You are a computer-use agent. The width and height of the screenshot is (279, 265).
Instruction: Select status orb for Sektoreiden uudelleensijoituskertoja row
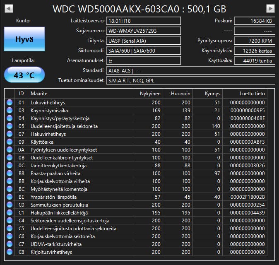coord(10,221)
